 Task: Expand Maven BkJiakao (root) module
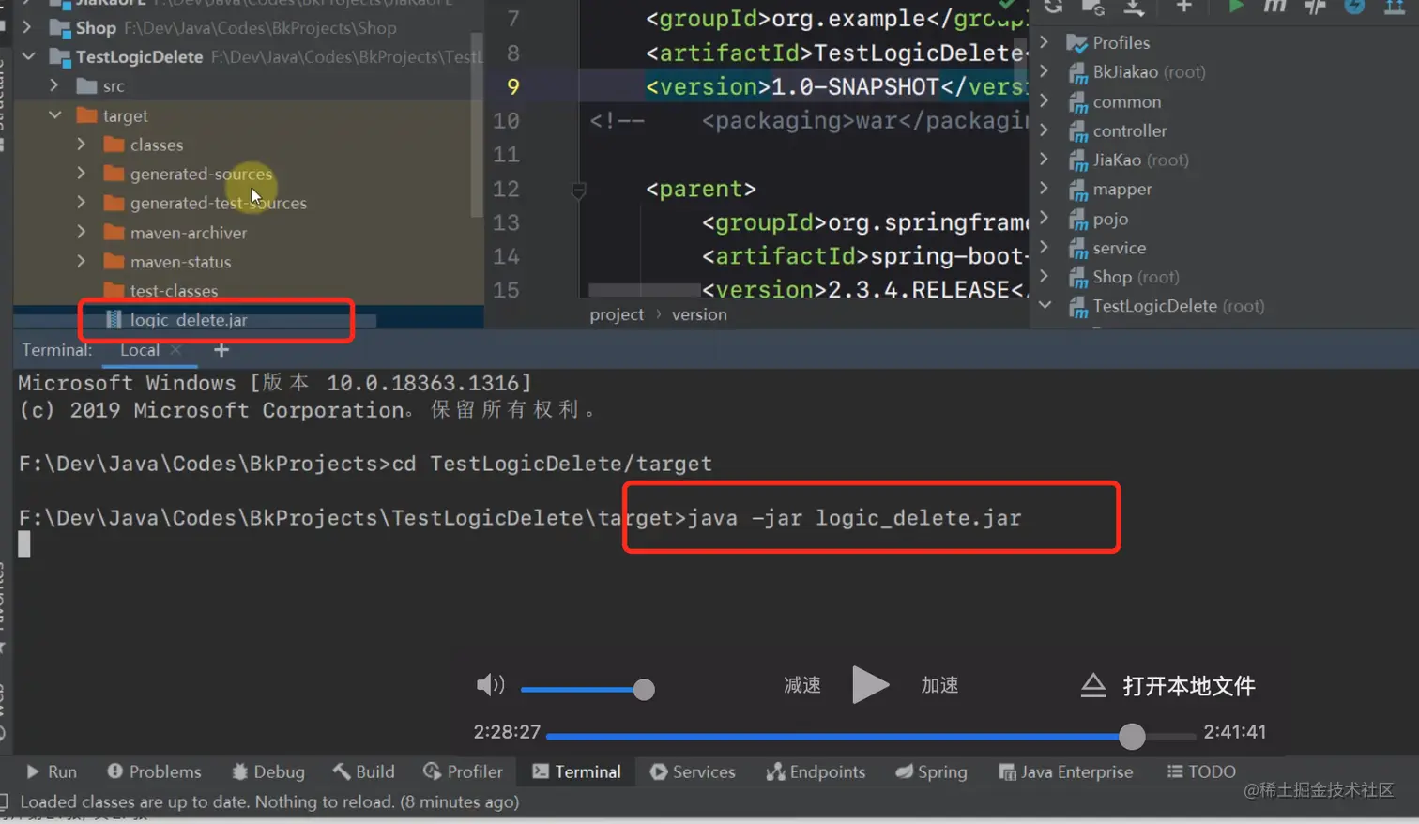(x=1045, y=71)
